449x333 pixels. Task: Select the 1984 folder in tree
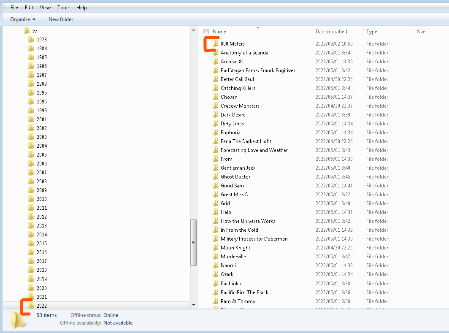coord(41,49)
